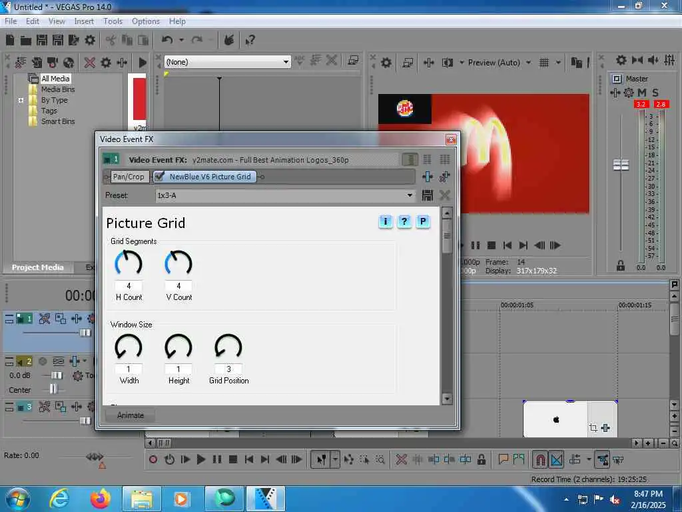Toggle Enable Snapping magnet button
Image resolution: width=682 pixels, height=512 pixels.
point(540,459)
